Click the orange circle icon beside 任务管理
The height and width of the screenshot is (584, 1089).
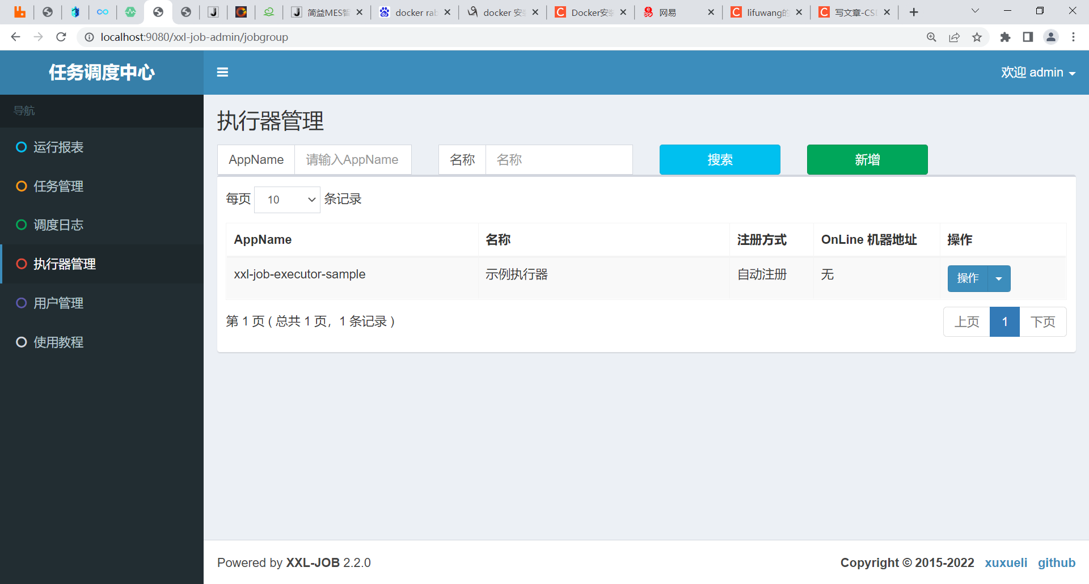[x=22, y=186]
